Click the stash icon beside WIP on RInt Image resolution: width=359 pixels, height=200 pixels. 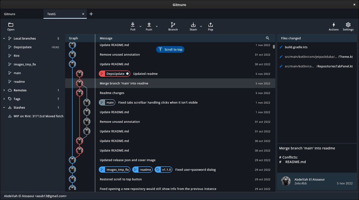tap(10, 116)
